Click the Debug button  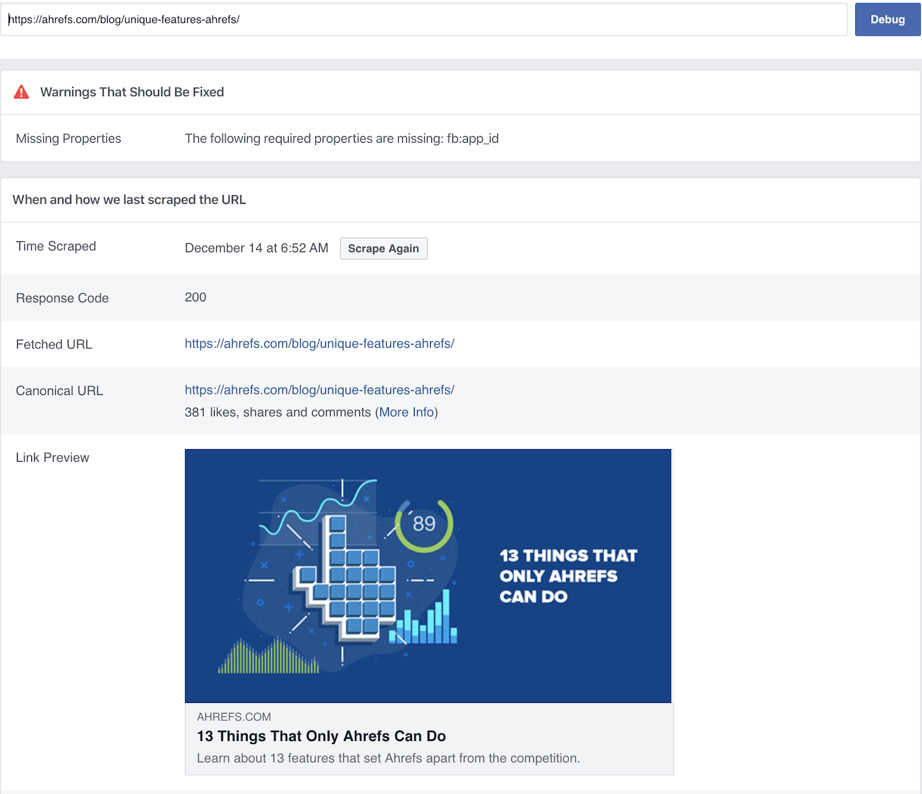887,19
